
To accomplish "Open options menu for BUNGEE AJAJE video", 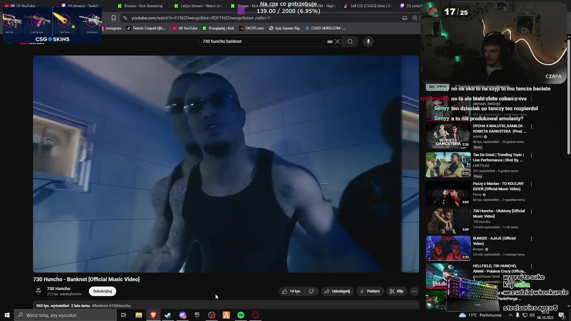I will pos(531,239).
